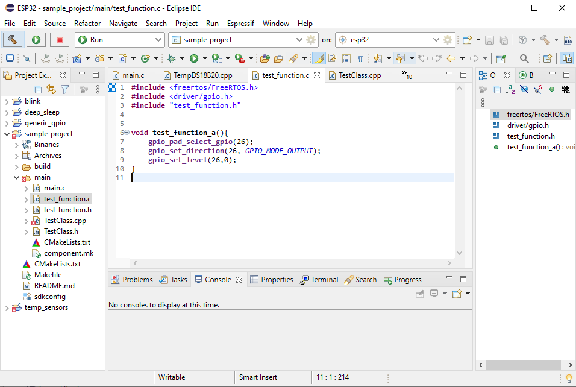Image resolution: width=576 pixels, height=387 pixels.
Task: Switch to the TempDS18B20.cpp editor tab
Action: click(x=202, y=75)
